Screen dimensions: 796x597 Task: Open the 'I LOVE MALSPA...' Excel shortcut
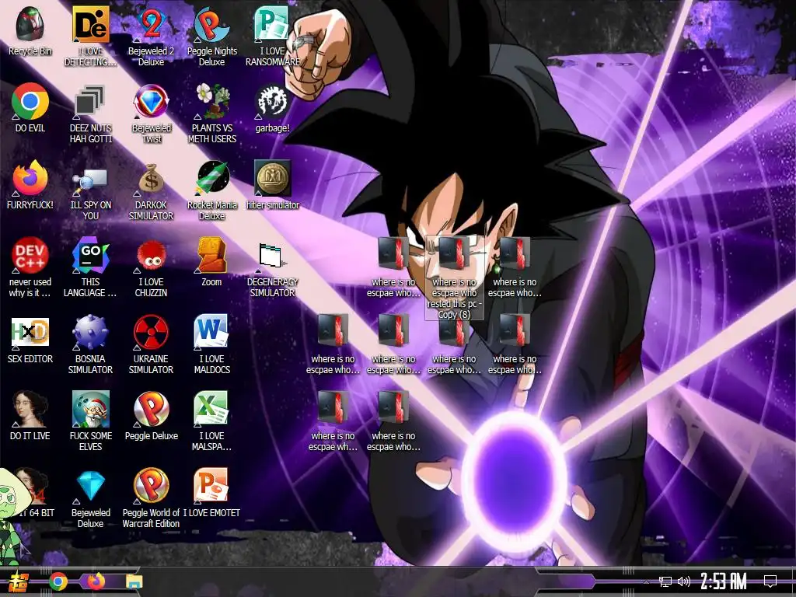[211, 421]
